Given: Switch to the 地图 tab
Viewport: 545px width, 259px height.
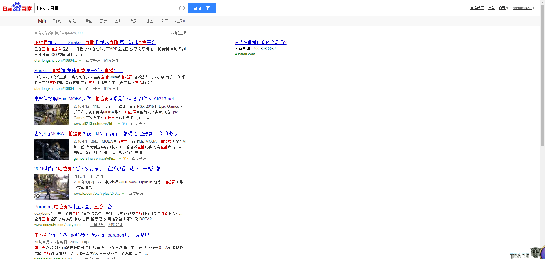Looking at the screenshot, I should (x=149, y=21).
